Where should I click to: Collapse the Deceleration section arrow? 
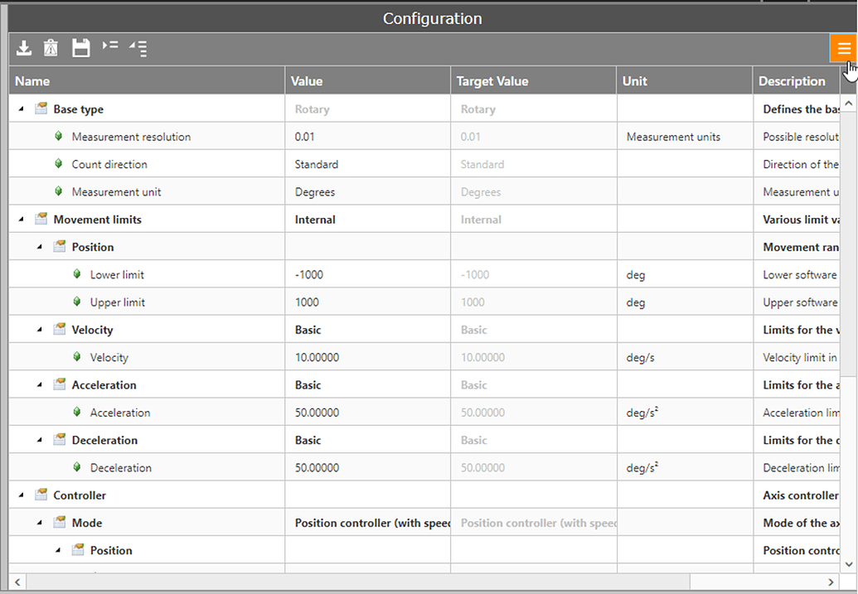[40, 440]
